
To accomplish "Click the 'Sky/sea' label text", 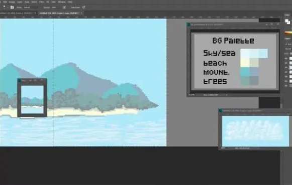I will 219,53.
